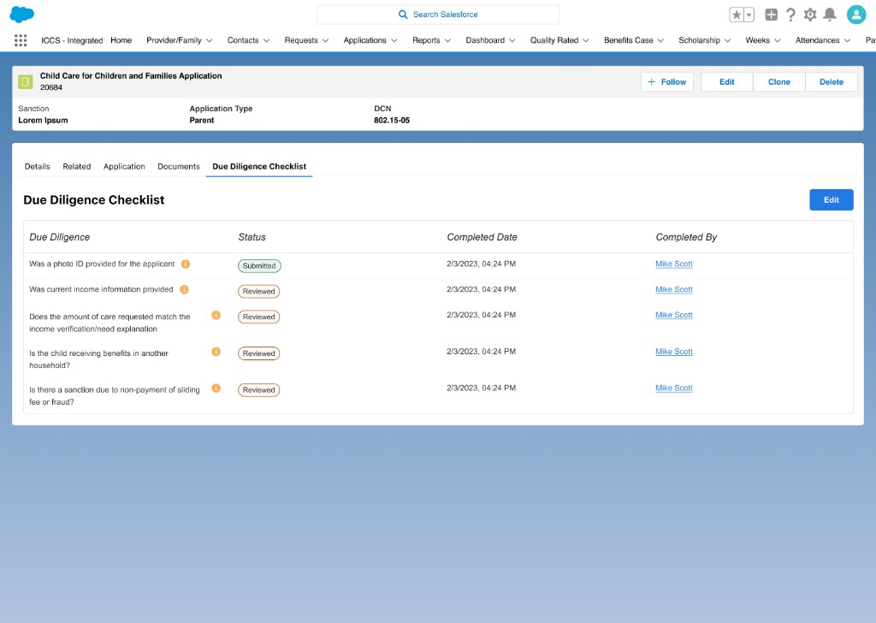
Task: Expand the Dashboard nav chevron
Action: tap(512, 40)
